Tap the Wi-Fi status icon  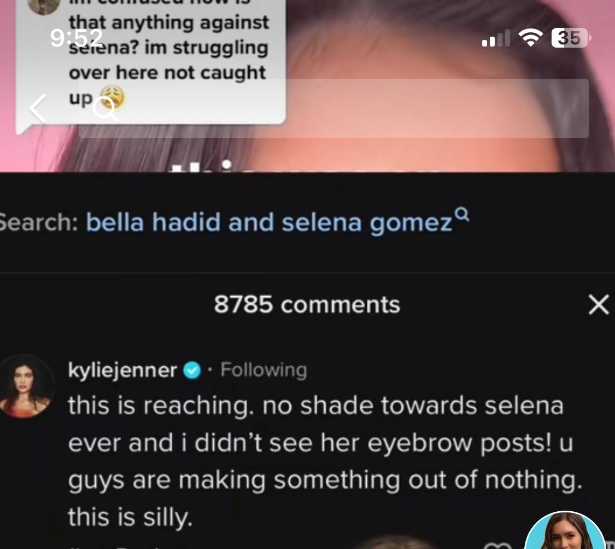coord(530,38)
